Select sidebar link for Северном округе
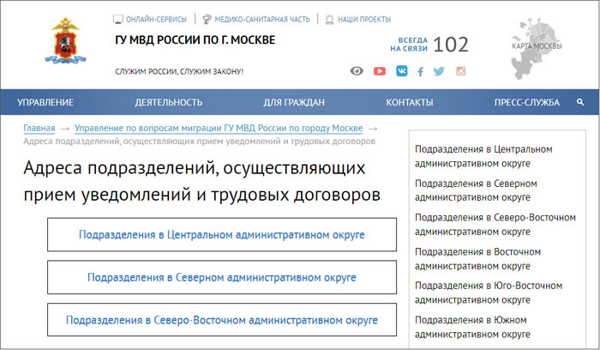The width and height of the screenshot is (600, 350). (x=476, y=190)
